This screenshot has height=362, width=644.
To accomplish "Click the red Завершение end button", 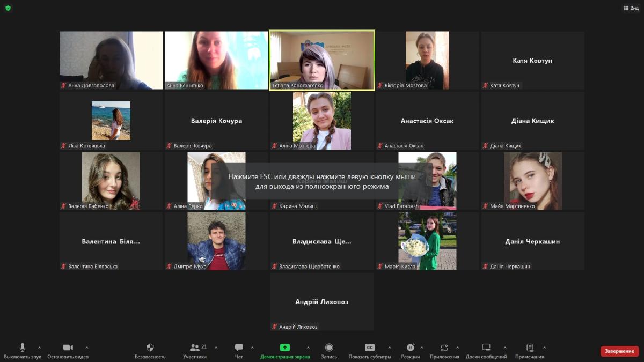I will [x=620, y=351].
